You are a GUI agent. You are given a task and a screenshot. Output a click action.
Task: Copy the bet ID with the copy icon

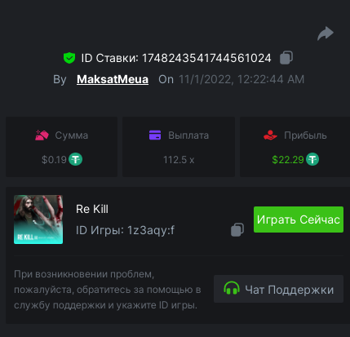pyautogui.click(x=286, y=57)
